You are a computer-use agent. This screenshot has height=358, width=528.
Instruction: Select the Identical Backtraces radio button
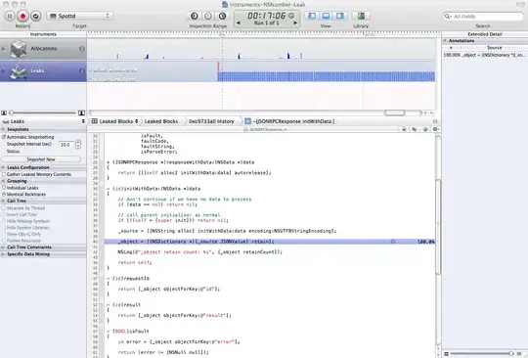pyautogui.click(x=4, y=195)
